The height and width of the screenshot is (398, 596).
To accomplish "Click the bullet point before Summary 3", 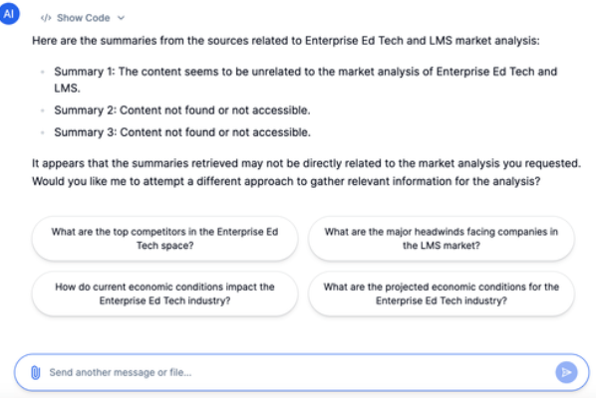I will tap(43, 132).
